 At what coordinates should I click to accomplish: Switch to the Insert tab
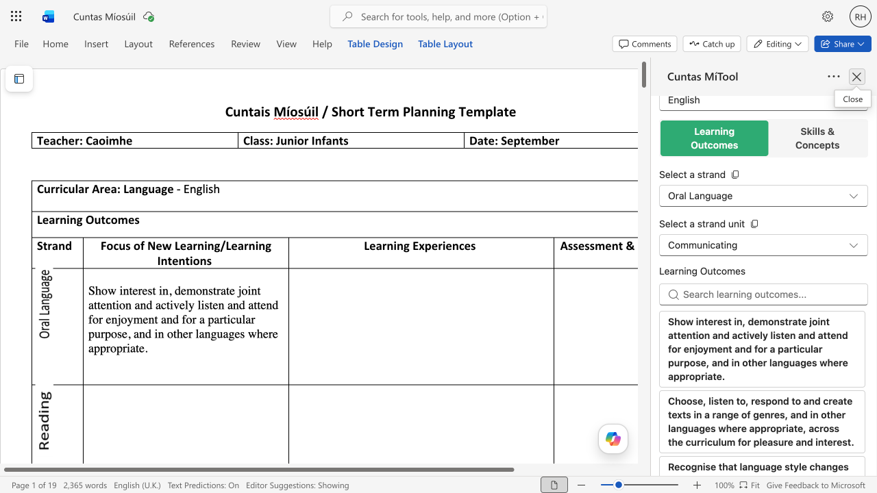pos(96,44)
